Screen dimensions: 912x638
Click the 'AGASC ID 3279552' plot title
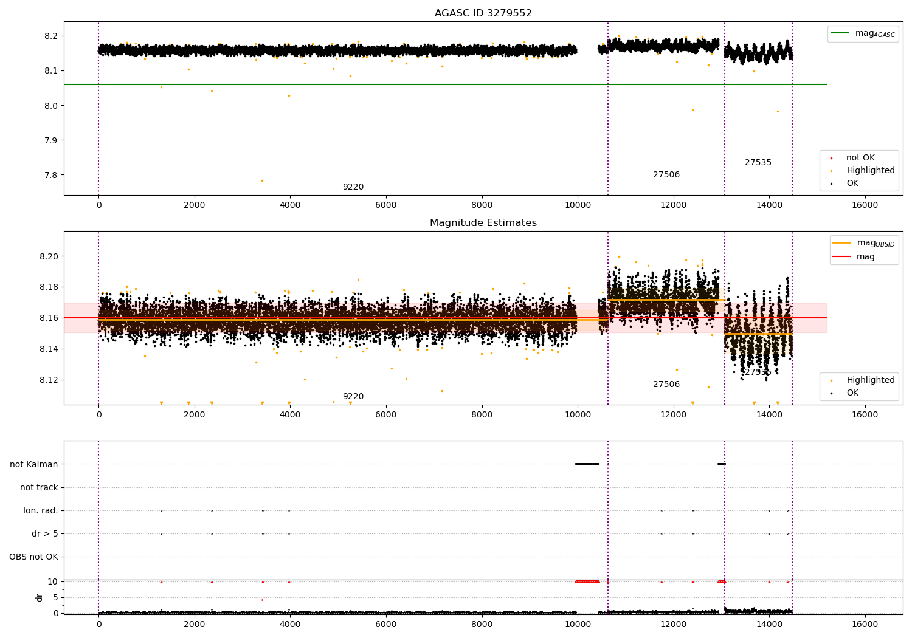tap(483, 13)
